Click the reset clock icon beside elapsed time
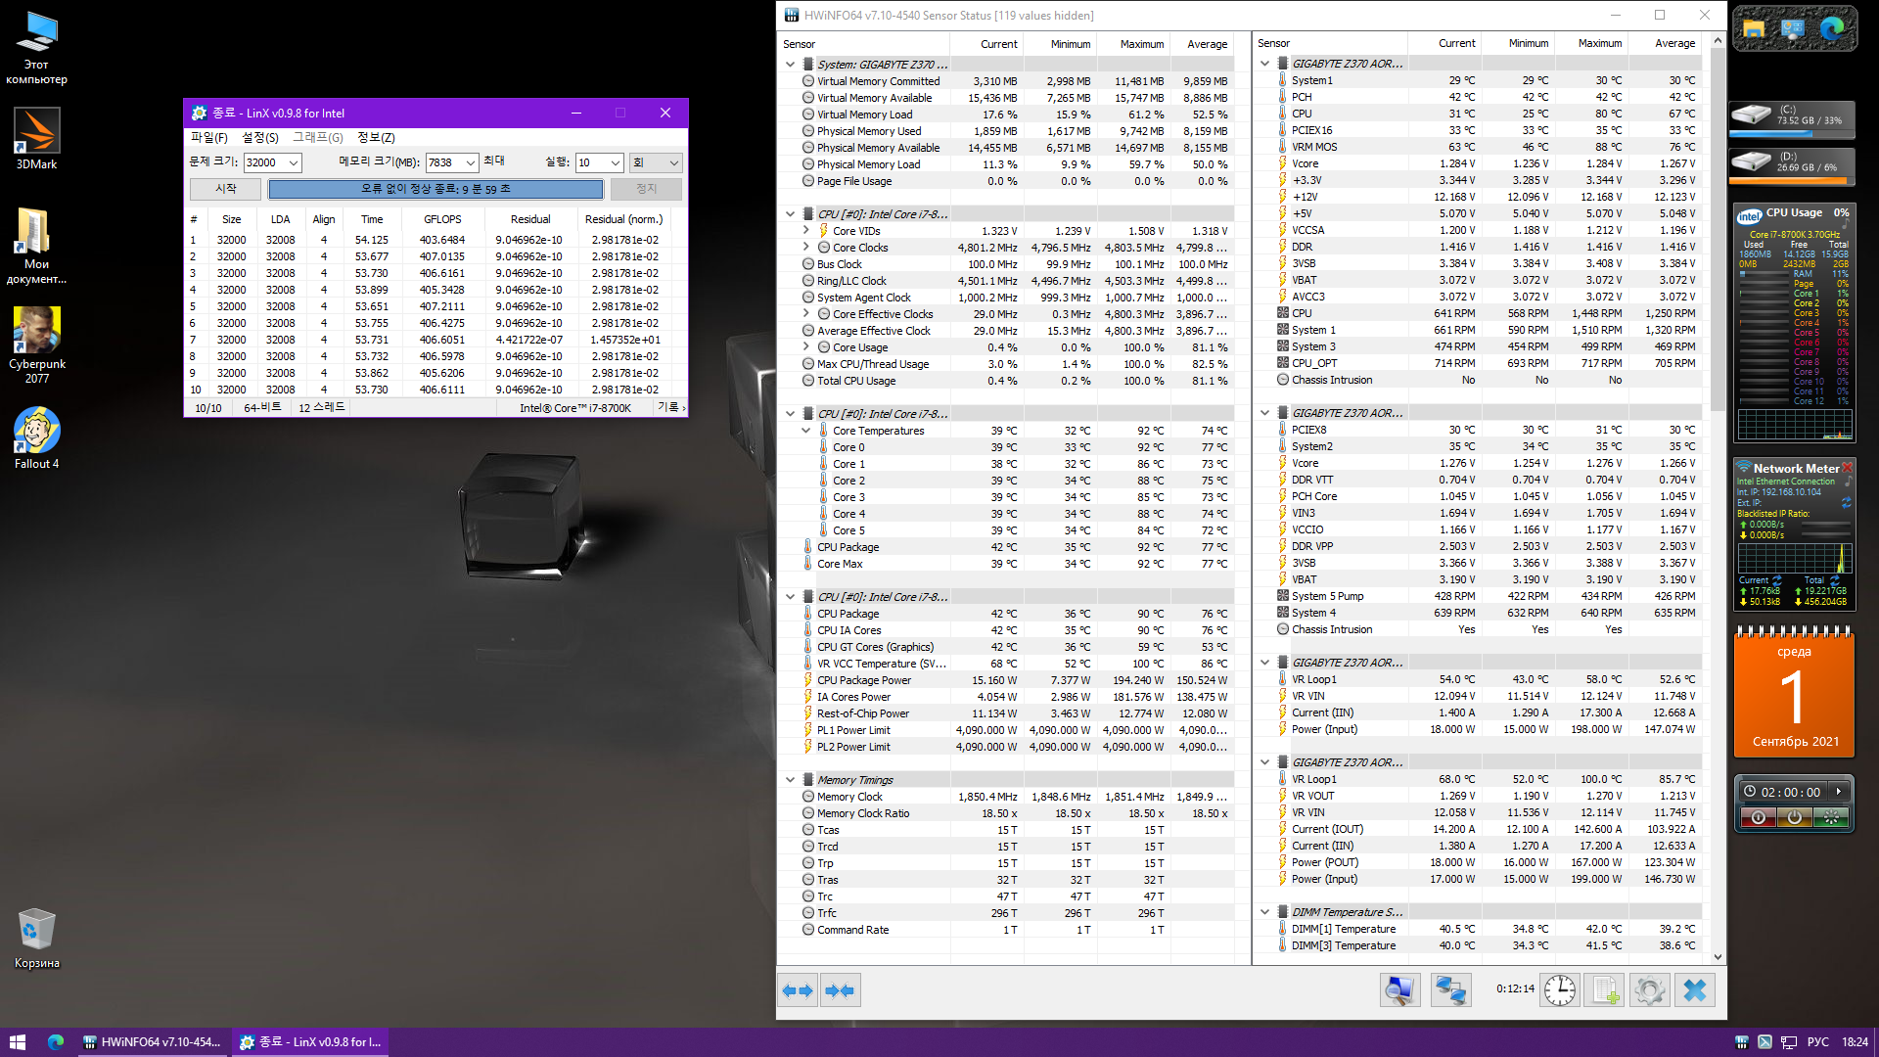This screenshot has width=1879, height=1057. 1559,990
